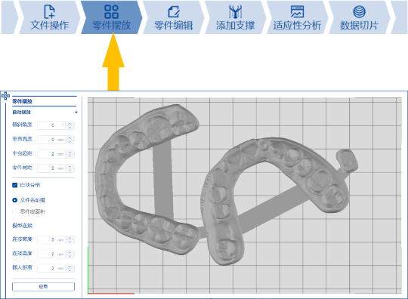Click the 应用 apply button

coord(43,286)
